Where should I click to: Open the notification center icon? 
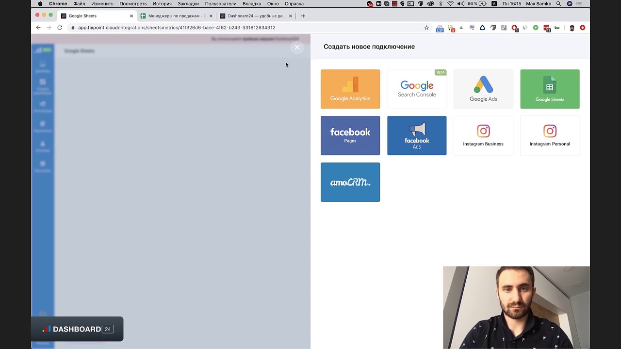coord(580,3)
